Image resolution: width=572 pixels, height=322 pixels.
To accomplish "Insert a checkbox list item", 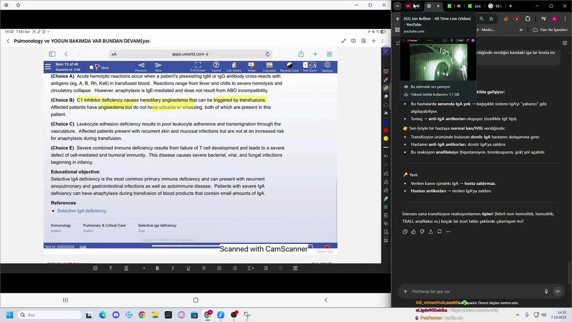I will [x=95, y=268].
